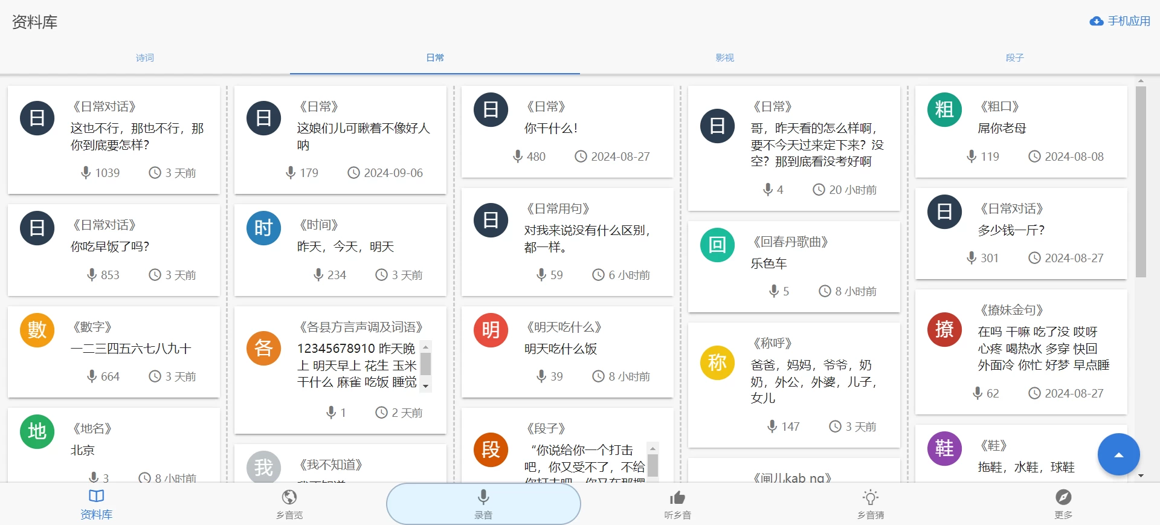Click the 6 小时前 timestamp
Image resolution: width=1160 pixels, height=525 pixels.
click(629, 275)
